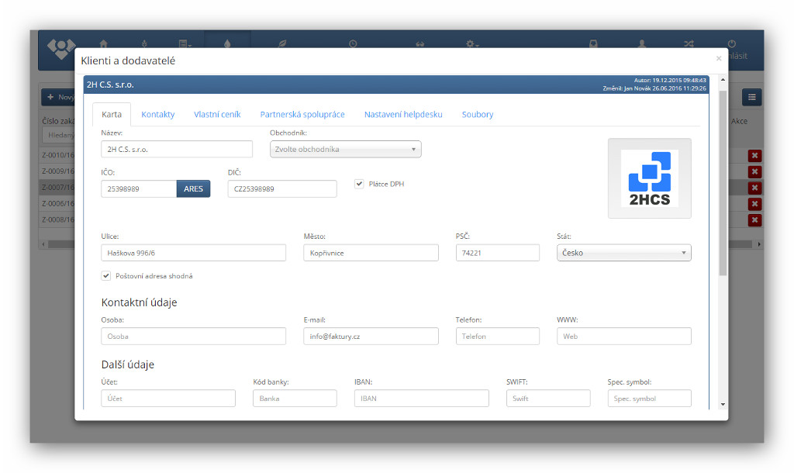The height and width of the screenshot is (473, 794).
Task: Go to the Nastavení helpdesku tab
Action: [x=403, y=114]
